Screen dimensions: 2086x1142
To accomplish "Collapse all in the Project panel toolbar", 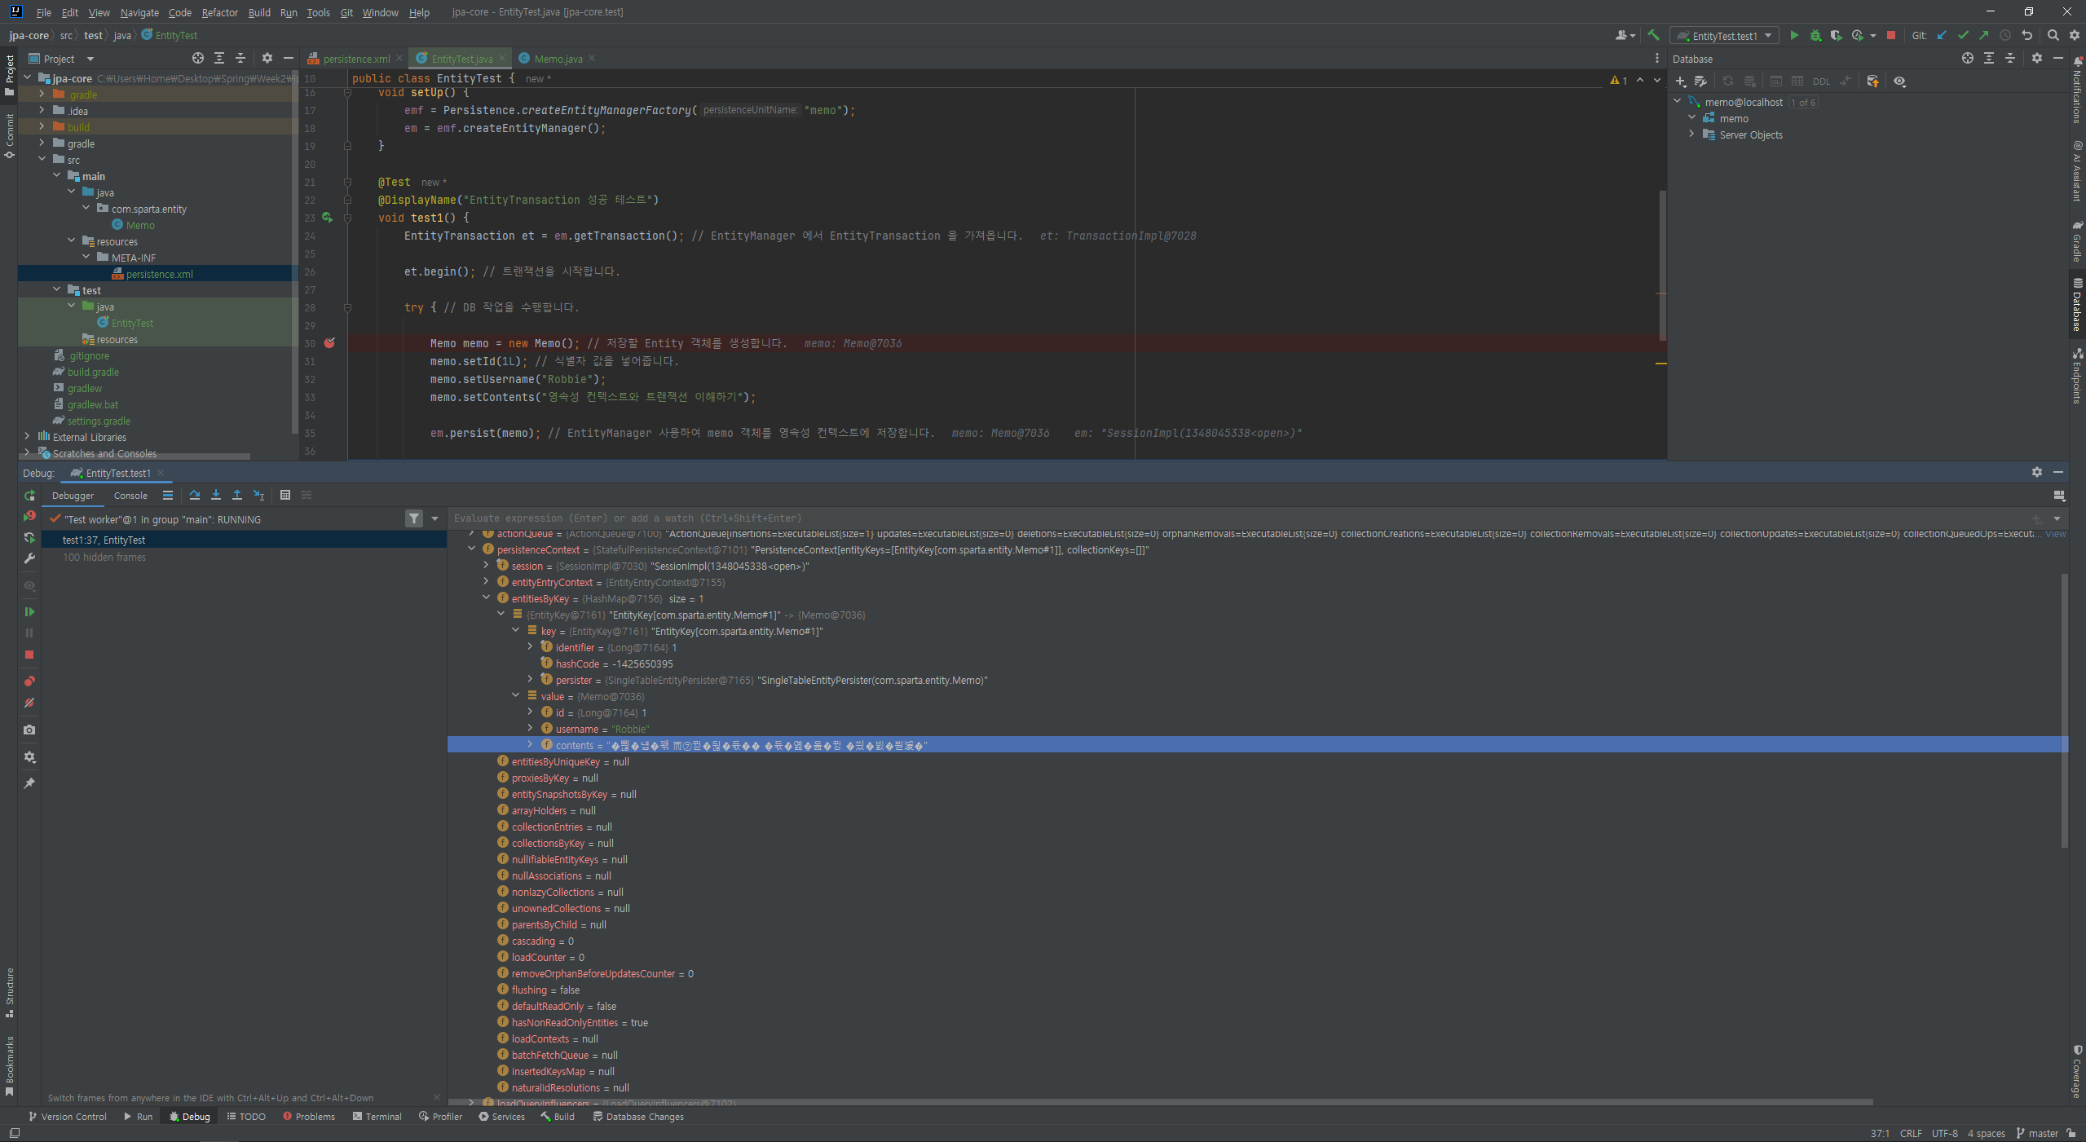I will click(240, 58).
